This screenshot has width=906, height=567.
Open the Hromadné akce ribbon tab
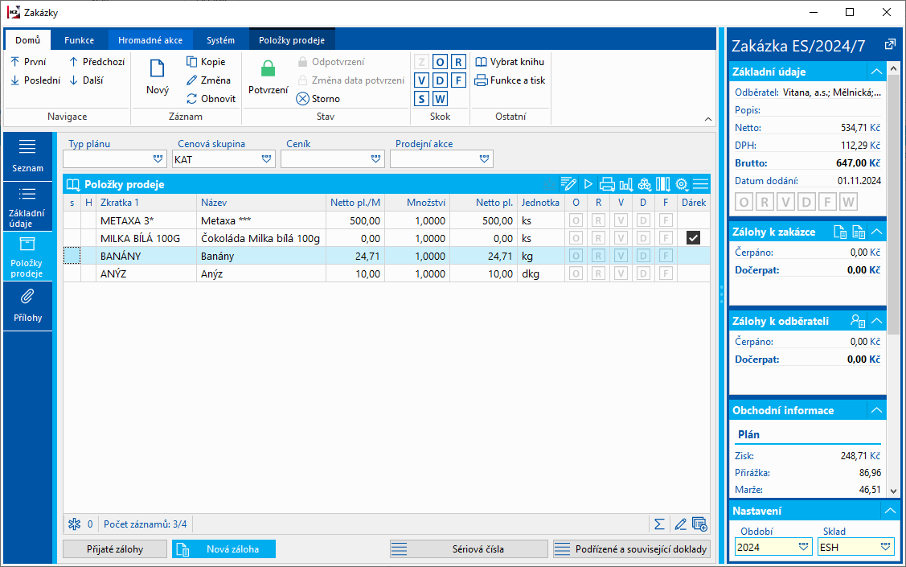point(150,40)
